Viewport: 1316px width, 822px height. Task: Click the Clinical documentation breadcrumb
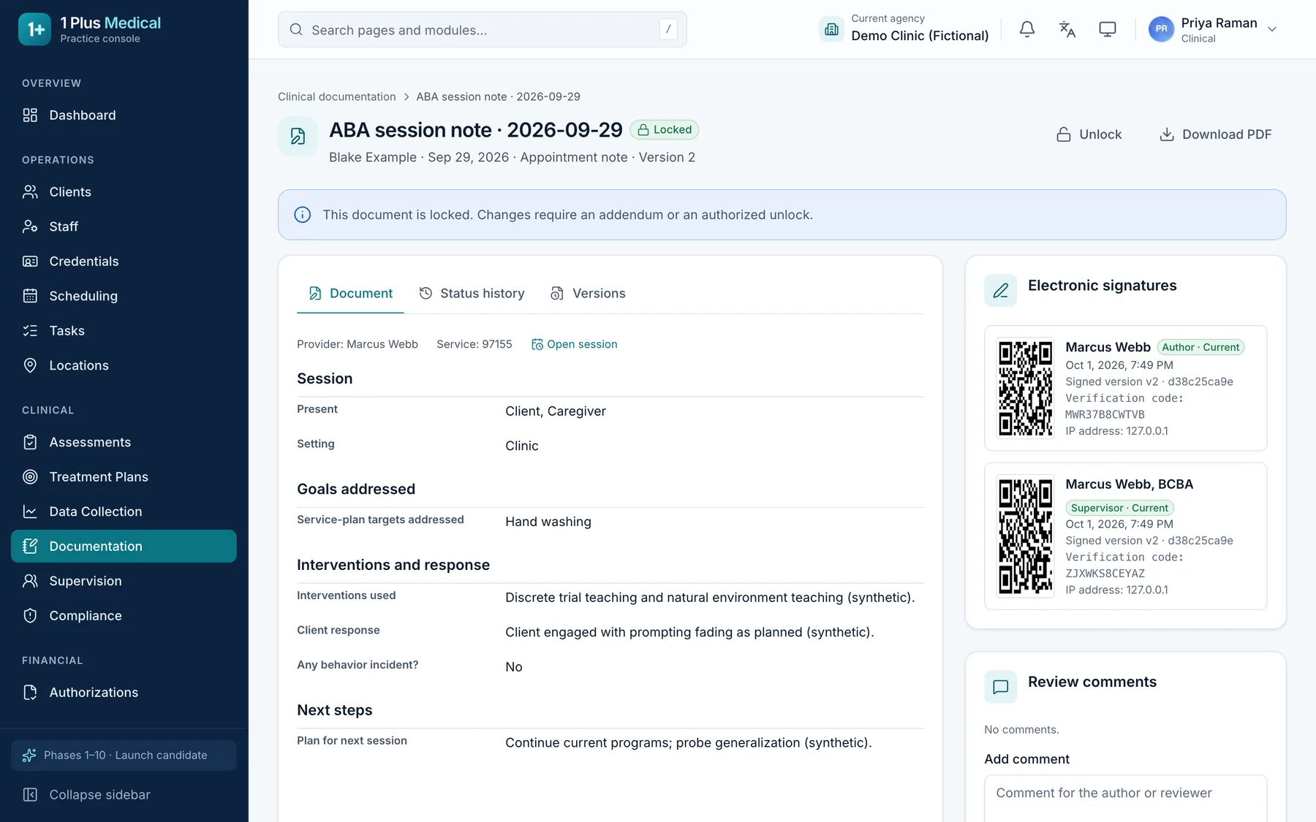pyautogui.click(x=336, y=96)
